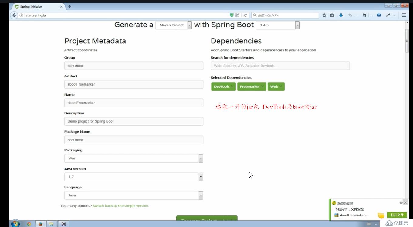Viewport: 413px width, 227px height.
Task: Close the Spring Initializr tab
Action: (61, 7)
